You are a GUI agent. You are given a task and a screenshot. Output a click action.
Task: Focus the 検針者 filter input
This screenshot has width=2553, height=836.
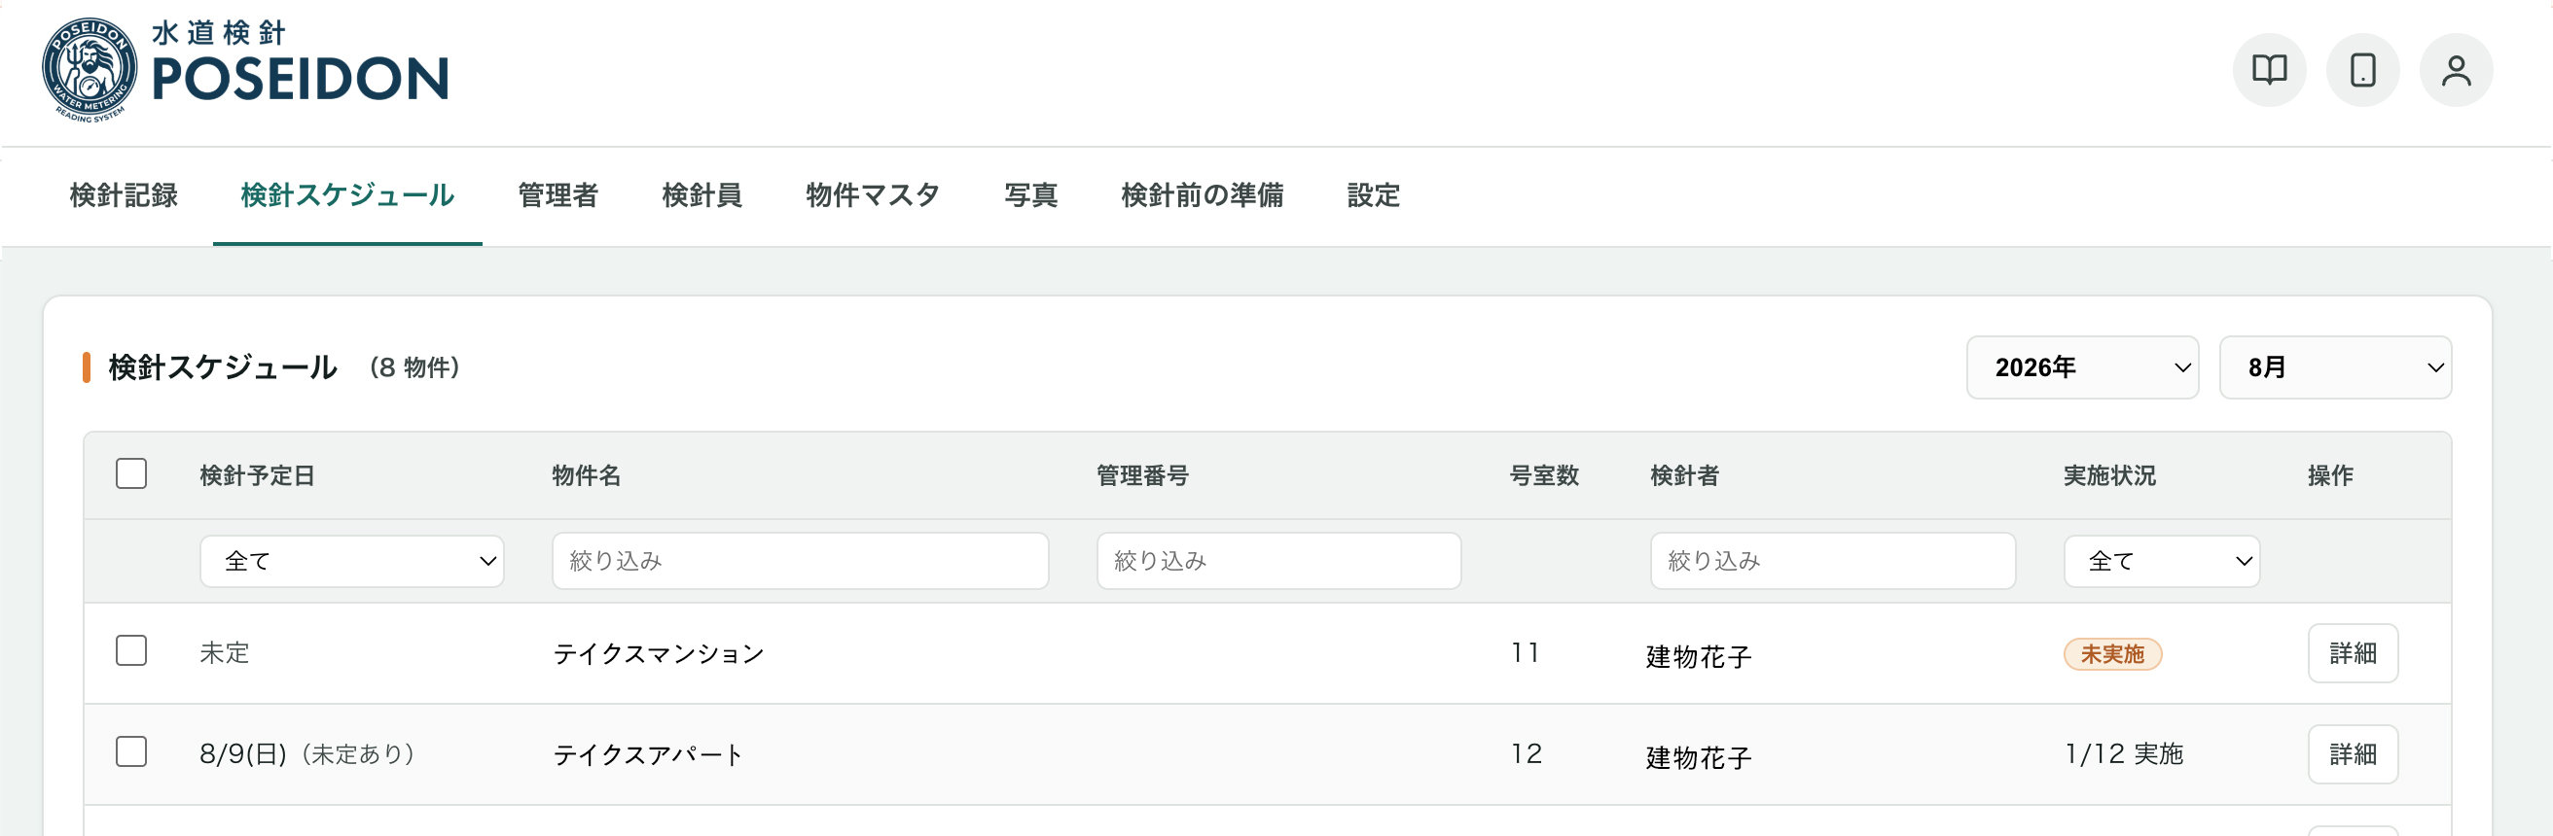click(x=1832, y=562)
